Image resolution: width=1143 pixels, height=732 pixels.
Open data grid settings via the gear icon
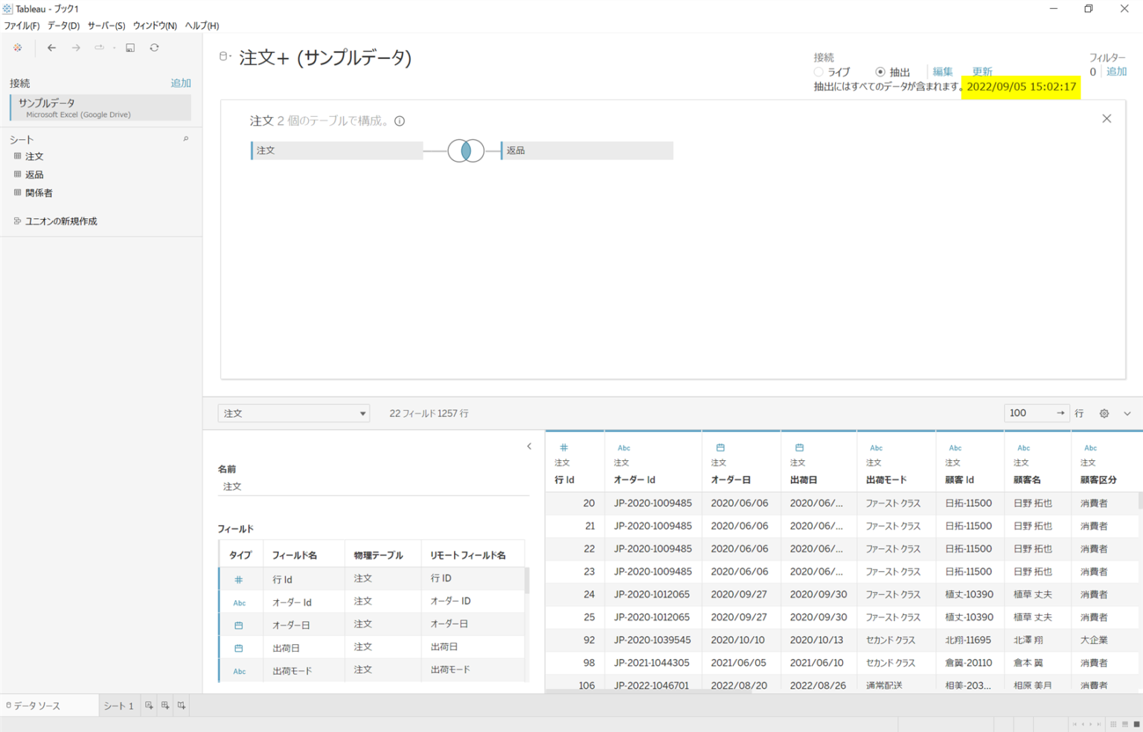point(1104,413)
